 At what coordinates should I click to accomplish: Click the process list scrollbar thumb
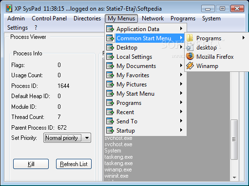[234, 139]
